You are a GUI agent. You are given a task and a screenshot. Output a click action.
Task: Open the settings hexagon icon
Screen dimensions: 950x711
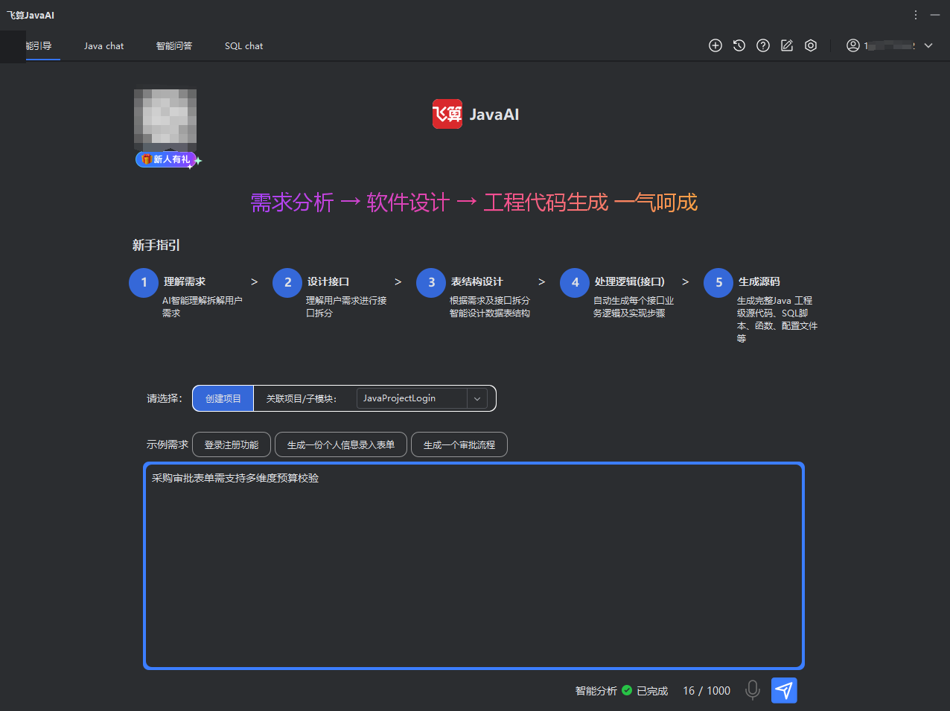811,45
